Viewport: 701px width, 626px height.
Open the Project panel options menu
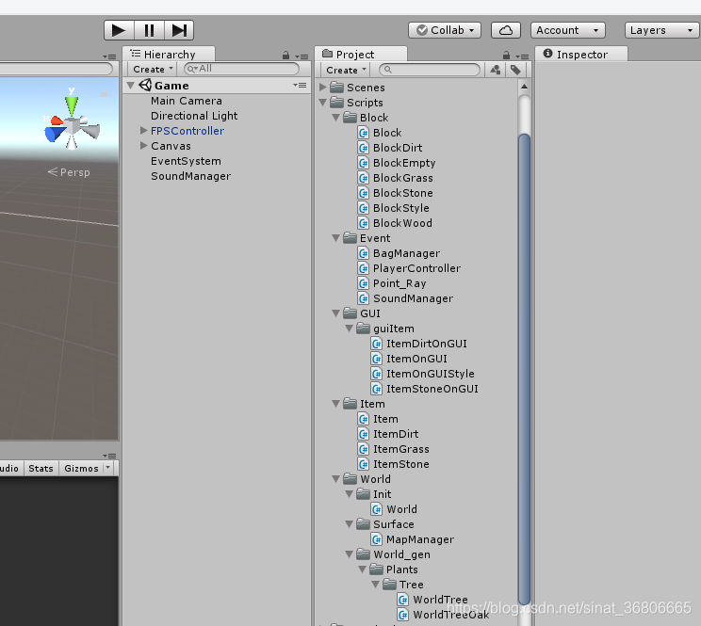tap(522, 56)
